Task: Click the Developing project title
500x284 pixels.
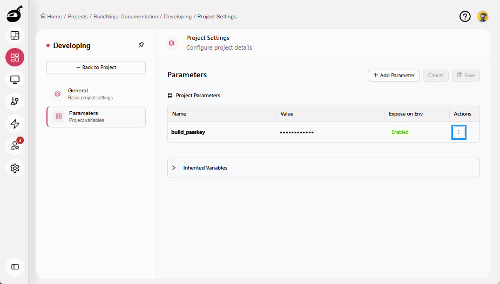Action: click(72, 45)
